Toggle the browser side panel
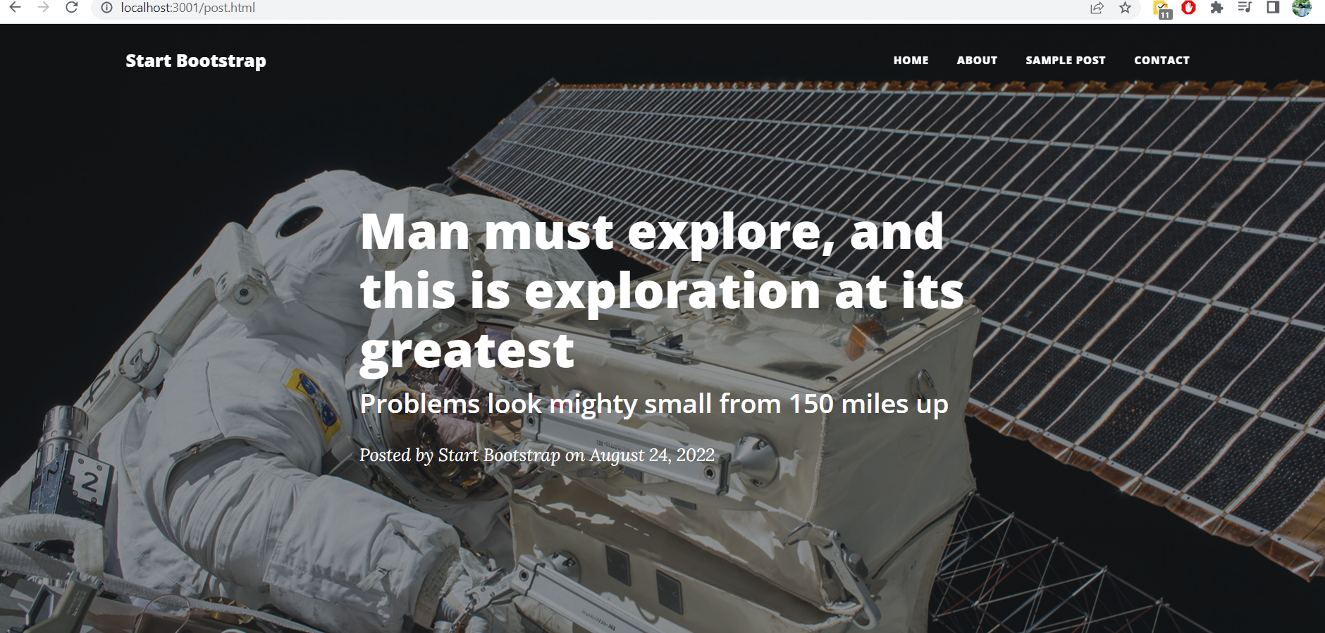The height and width of the screenshot is (633, 1325). coord(1273,8)
